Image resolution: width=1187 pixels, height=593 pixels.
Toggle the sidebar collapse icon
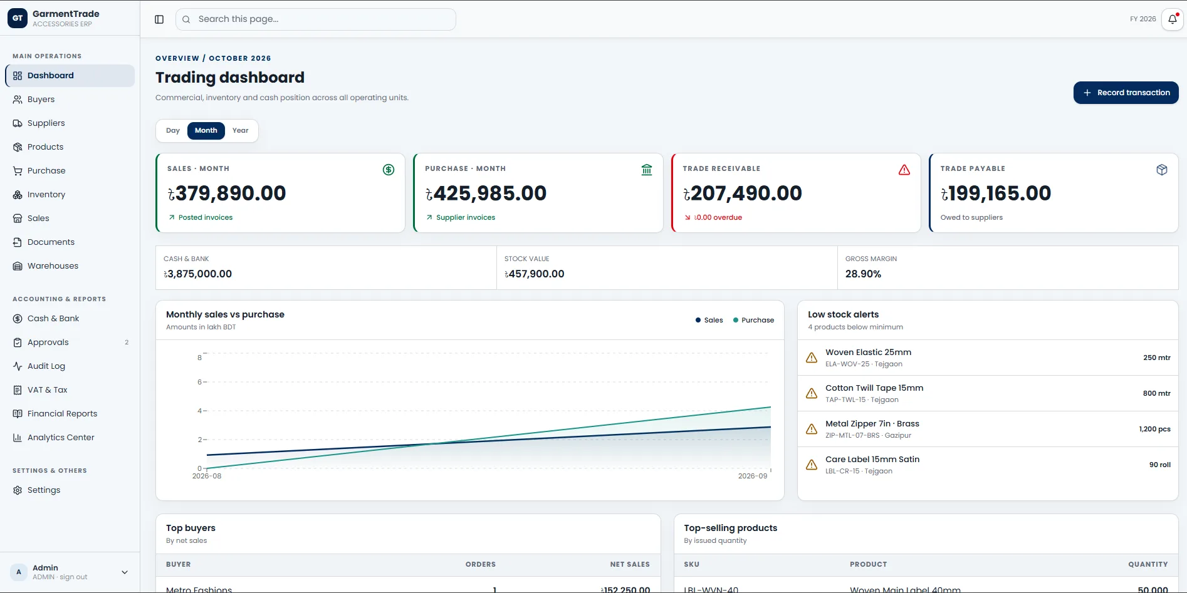(159, 19)
